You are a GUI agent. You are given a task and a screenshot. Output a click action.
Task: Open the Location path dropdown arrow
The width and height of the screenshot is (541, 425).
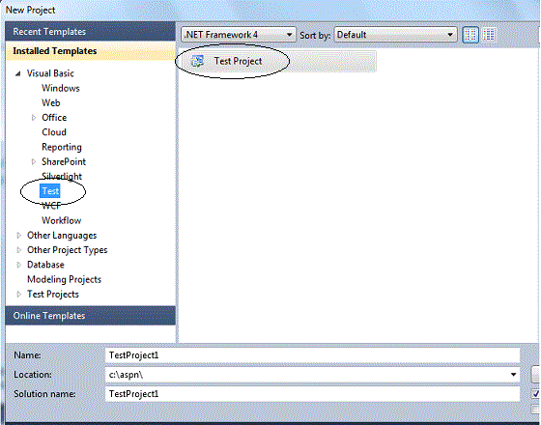513,375
